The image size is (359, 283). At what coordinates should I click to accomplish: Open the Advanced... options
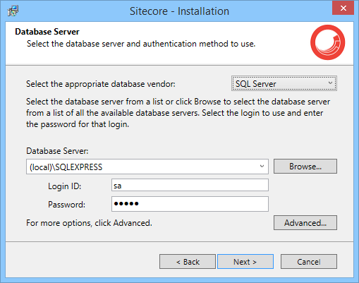305,222
